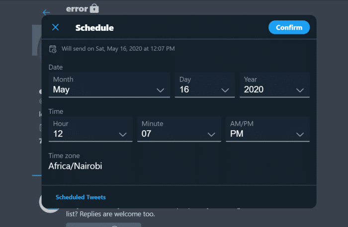The image size is (348, 227).
Task: Close the Schedule dialog with the X icon
Action: 55,27
